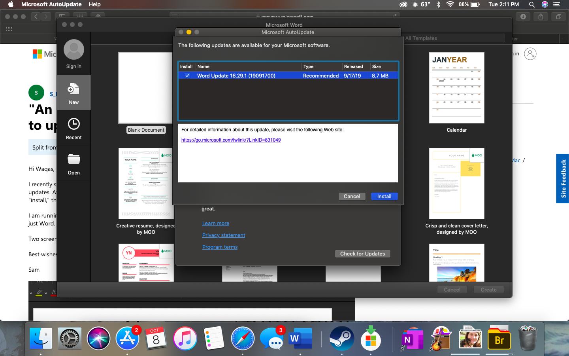Open Reminders from the Dock
This screenshot has width=569, height=356.
[214, 339]
